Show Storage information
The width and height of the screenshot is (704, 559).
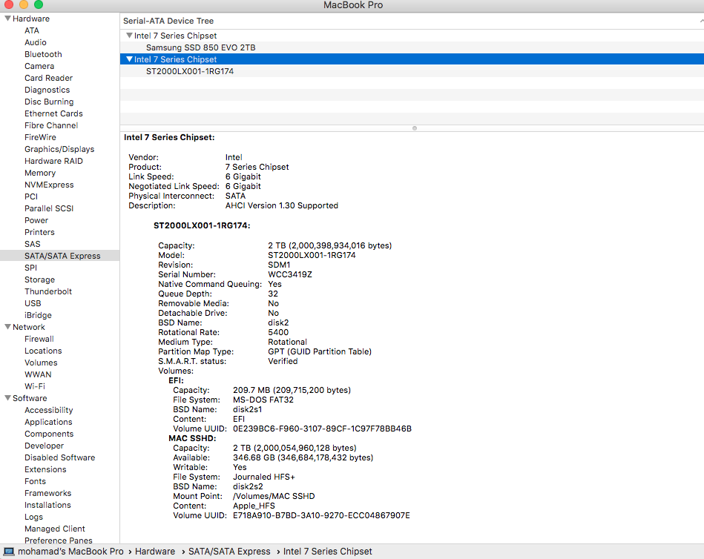pyautogui.click(x=39, y=279)
